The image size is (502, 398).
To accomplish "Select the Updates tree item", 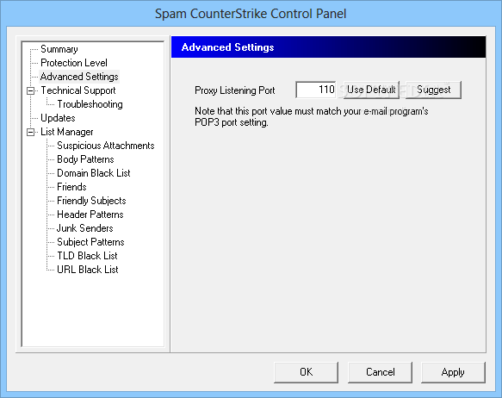I will (58, 118).
